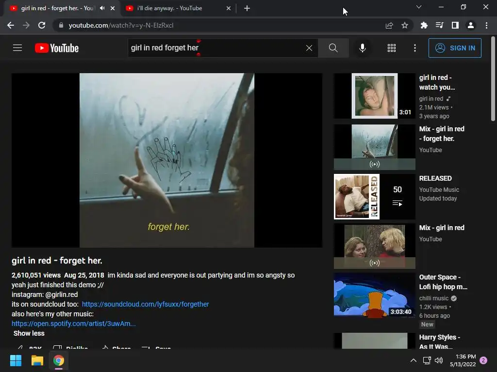Open Mix - girl in red - forget her title

point(442,134)
